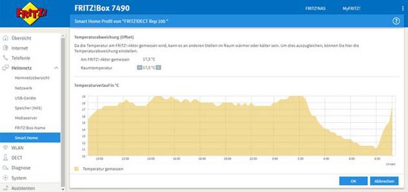Select the Smart Home menu entry
Image resolution: width=408 pixels, height=192 pixels.
30,138
